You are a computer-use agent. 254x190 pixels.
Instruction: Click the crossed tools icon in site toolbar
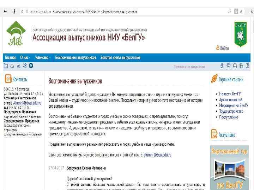[x=25, y=66]
